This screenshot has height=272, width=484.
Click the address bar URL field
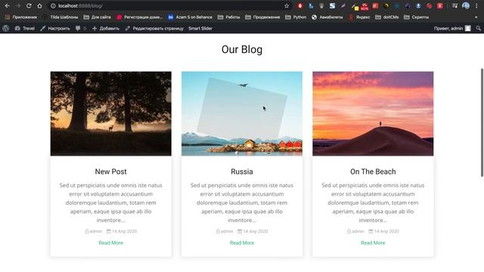tap(169, 5)
